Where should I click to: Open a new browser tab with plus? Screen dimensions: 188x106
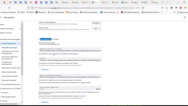click(162, 2)
